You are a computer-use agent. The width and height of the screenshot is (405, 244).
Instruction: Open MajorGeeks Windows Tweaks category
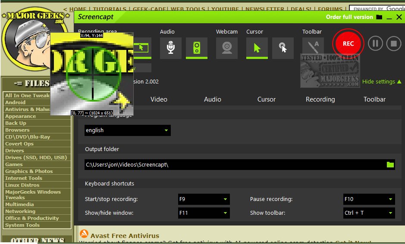33,195
